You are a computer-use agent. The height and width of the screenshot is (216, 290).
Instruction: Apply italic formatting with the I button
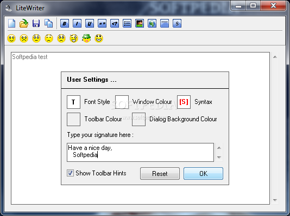click(x=77, y=23)
